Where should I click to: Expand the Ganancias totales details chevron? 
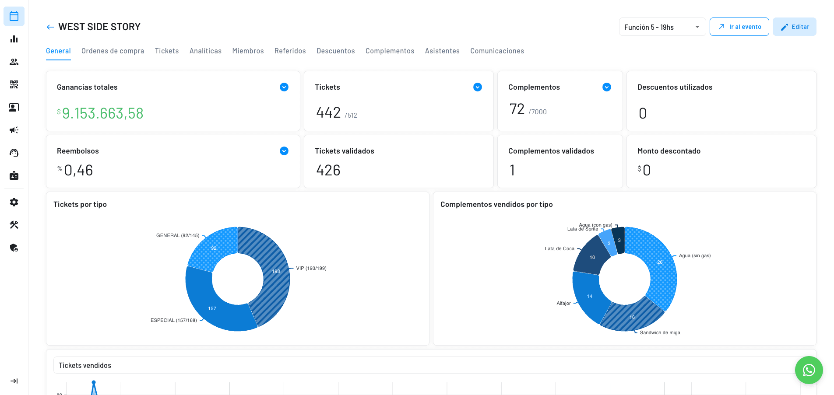pos(284,87)
